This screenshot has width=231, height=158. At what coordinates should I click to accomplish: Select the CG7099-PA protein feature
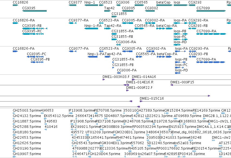[x=211, y=62]
